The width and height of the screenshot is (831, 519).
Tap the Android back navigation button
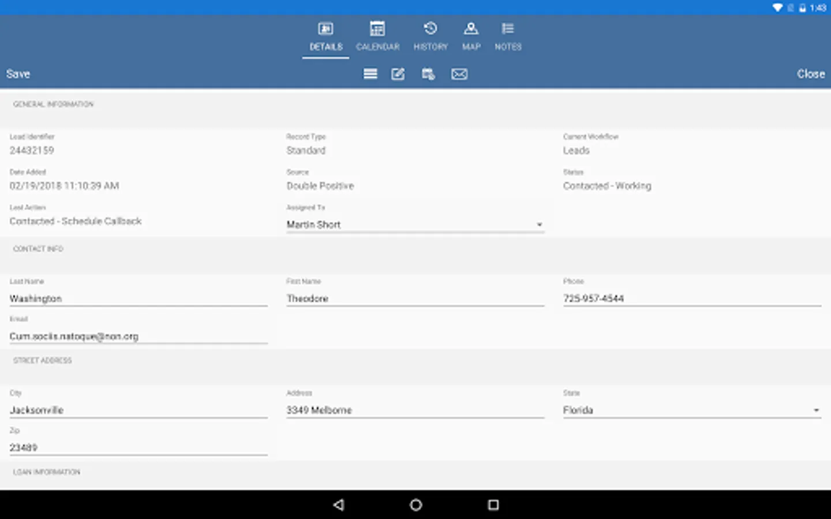pyautogui.click(x=339, y=505)
